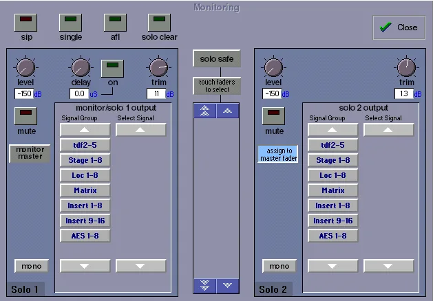Toggle the single solo mode button
This screenshot has height=301, width=433.
click(70, 23)
